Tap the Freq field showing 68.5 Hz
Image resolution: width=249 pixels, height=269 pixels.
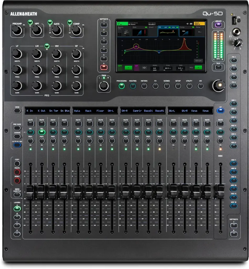168,68
